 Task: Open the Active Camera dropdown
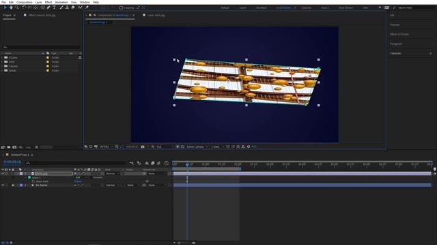(197, 147)
